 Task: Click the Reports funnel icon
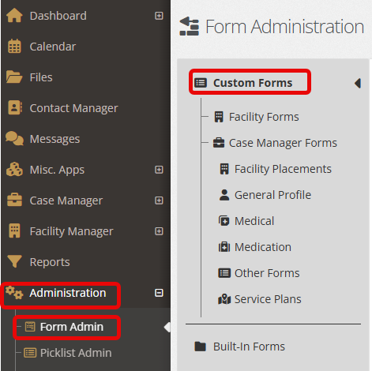14,261
